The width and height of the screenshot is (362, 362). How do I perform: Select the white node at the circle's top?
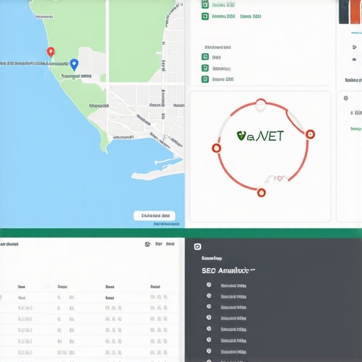tap(261, 105)
